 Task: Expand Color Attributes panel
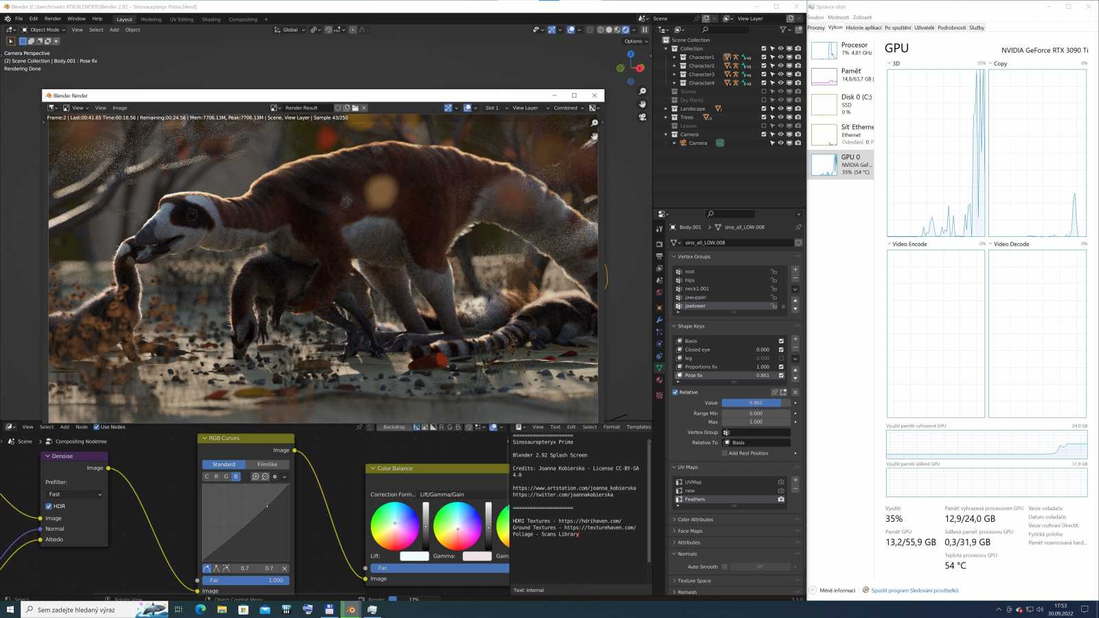(695, 520)
